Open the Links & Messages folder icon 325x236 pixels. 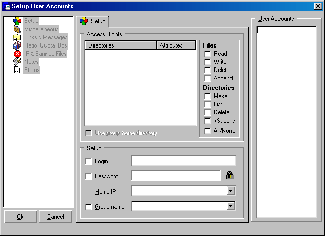(17, 37)
